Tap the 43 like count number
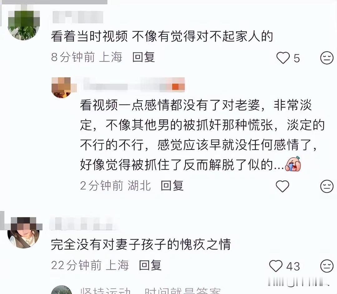The image size is (337, 294). point(293,266)
